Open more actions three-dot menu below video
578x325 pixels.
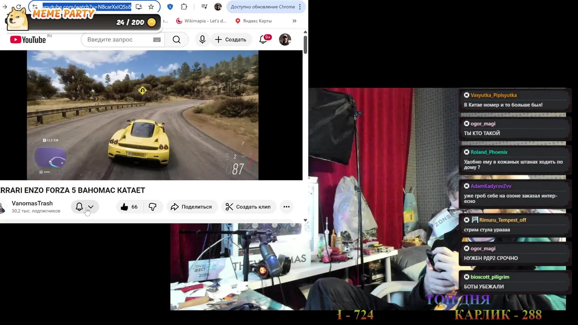click(286, 207)
